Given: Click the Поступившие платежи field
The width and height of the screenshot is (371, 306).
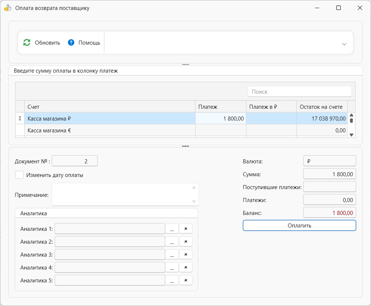Looking at the screenshot, I should pyautogui.click(x=330, y=187).
